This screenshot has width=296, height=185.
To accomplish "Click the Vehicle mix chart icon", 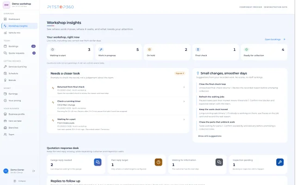I will pyautogui.click(x=5, y=33).
